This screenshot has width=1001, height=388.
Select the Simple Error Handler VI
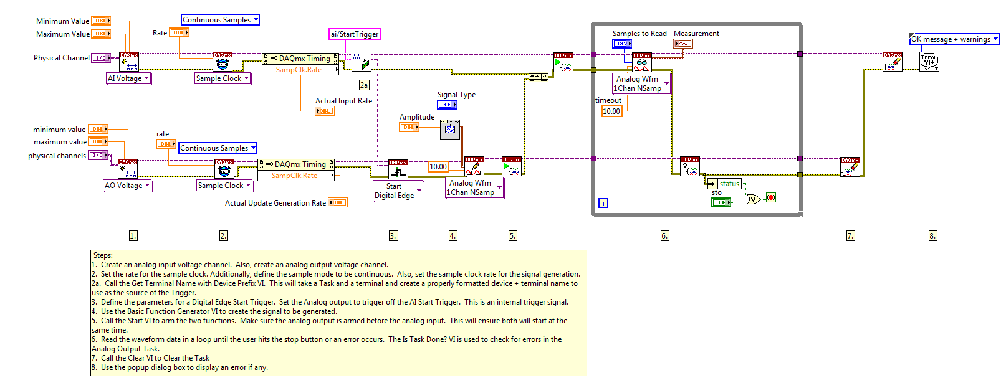tap(929, 62)
